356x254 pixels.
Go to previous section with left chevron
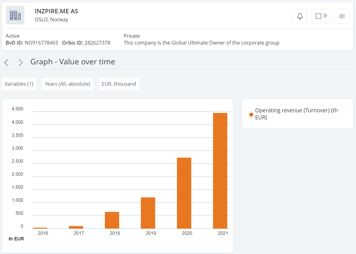(6, 62)
